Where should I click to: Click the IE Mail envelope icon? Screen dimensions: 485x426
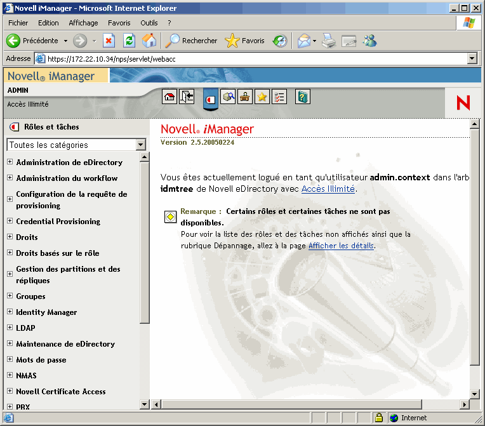coord(303,41)
